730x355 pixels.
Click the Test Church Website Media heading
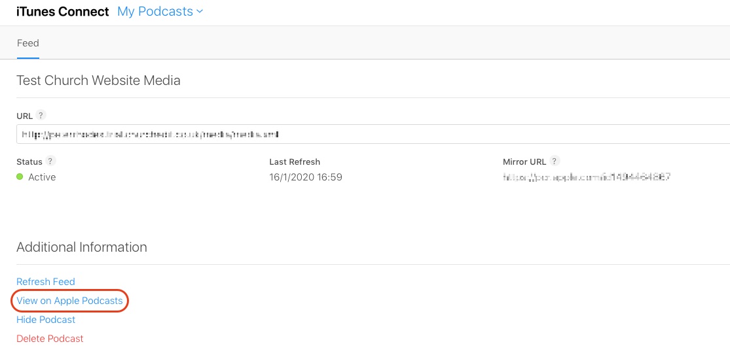98,80
